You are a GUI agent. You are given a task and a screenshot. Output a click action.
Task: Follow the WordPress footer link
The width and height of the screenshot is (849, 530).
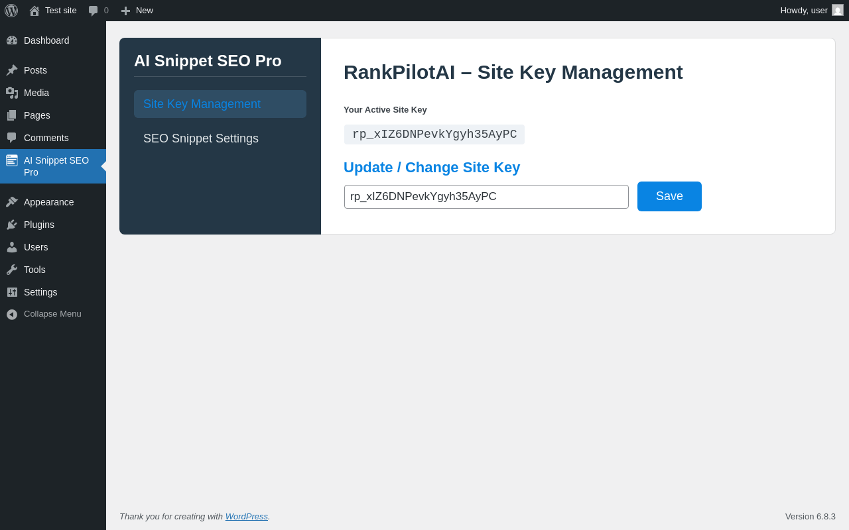(x=247, y=516)
